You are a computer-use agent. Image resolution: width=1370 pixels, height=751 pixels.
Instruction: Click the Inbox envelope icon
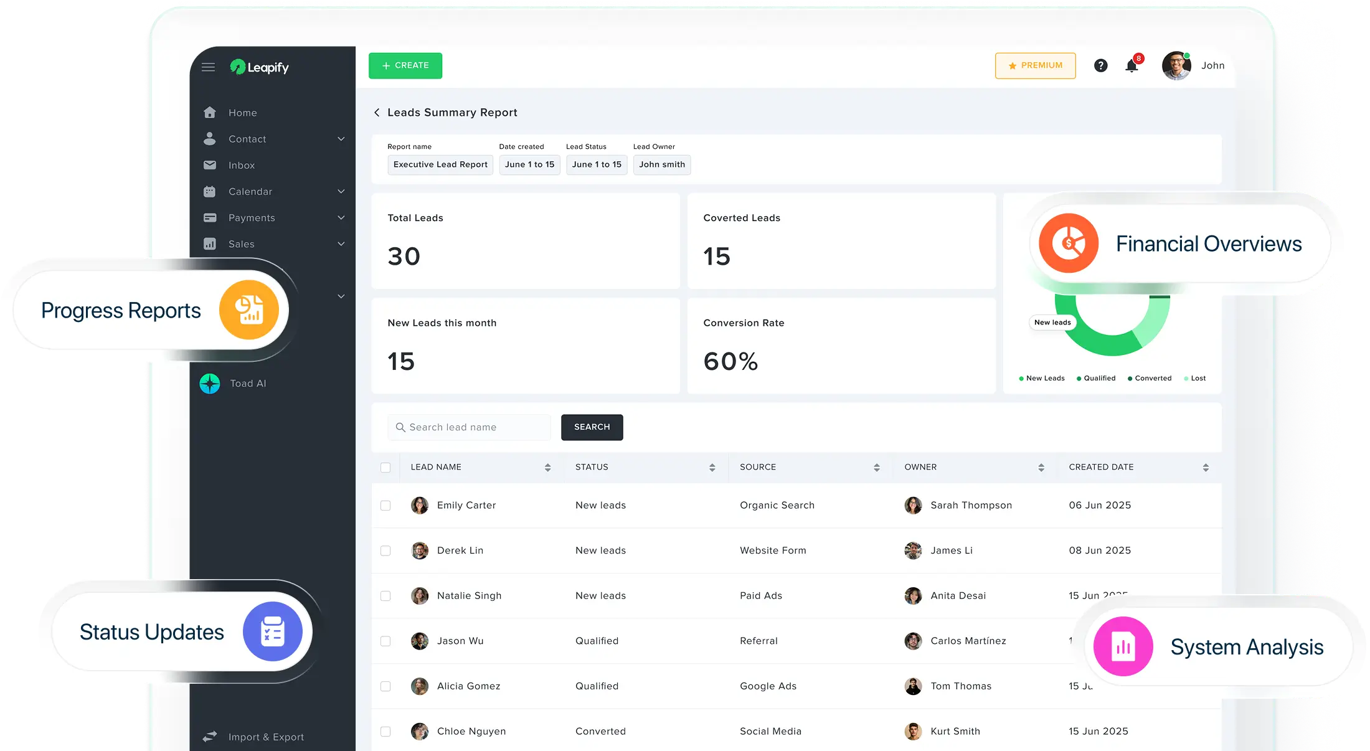(210, 164)
